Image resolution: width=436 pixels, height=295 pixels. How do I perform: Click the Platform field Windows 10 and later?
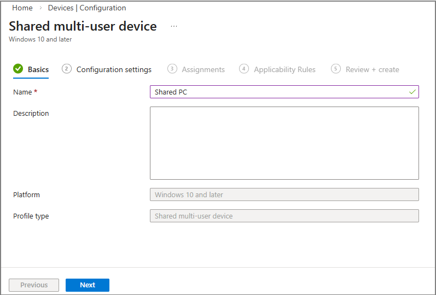point(284,194)
